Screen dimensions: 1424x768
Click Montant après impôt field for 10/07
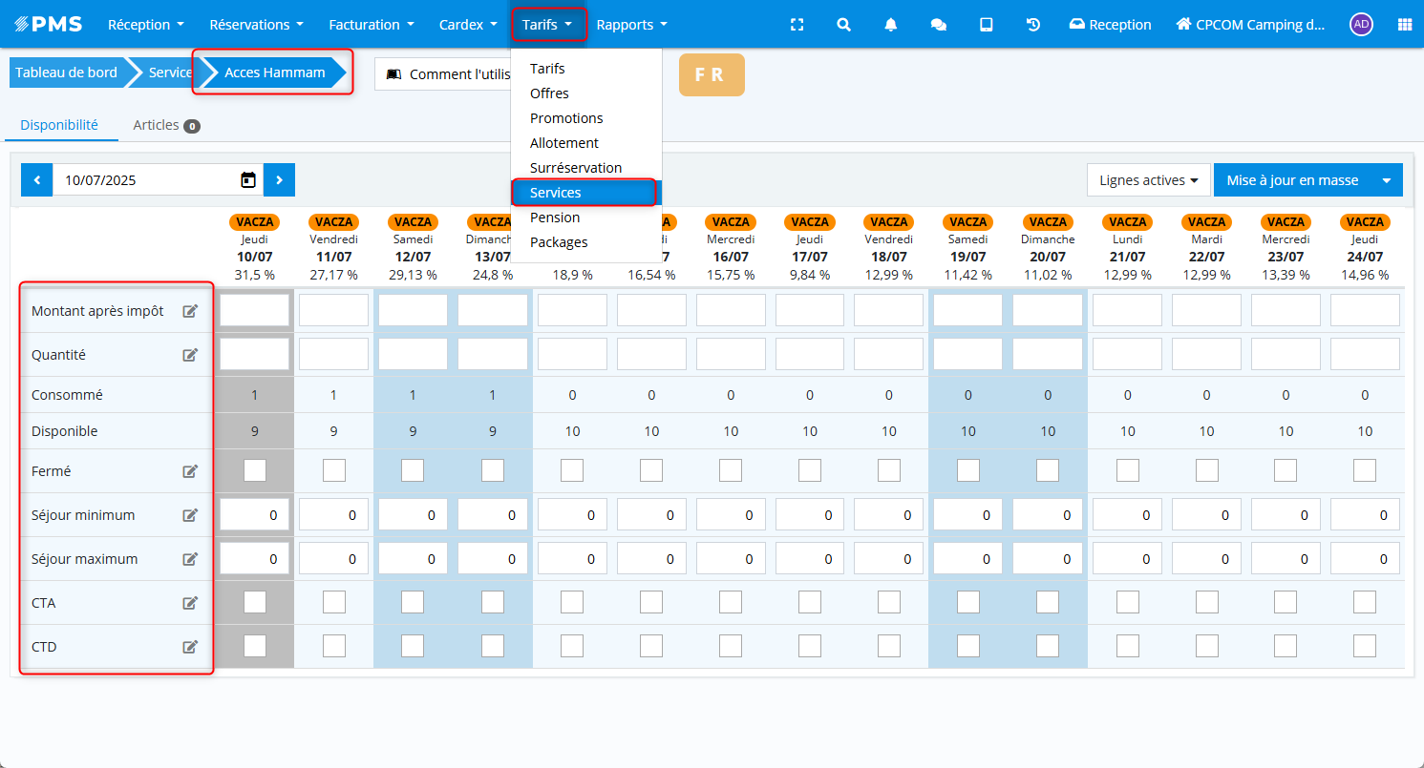point(255,310)
